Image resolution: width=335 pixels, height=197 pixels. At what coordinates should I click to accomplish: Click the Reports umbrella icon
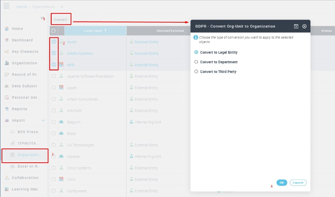(x=7, y=109)
